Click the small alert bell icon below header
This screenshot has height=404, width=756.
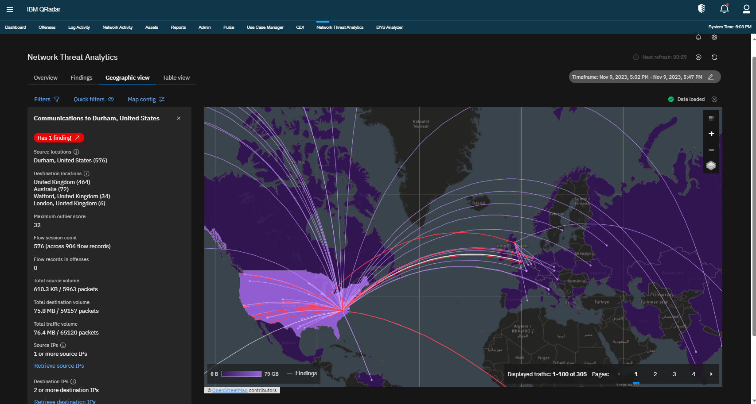point(698,38)
